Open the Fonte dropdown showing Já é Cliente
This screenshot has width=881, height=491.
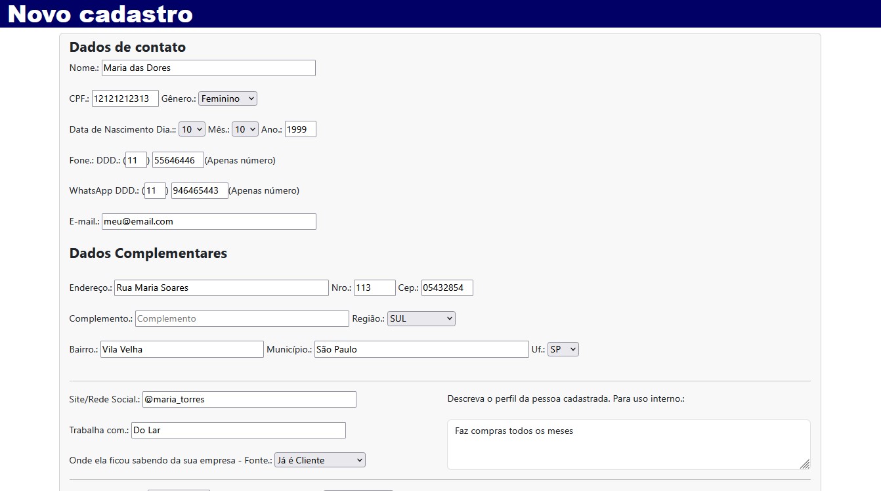point(320,461)
